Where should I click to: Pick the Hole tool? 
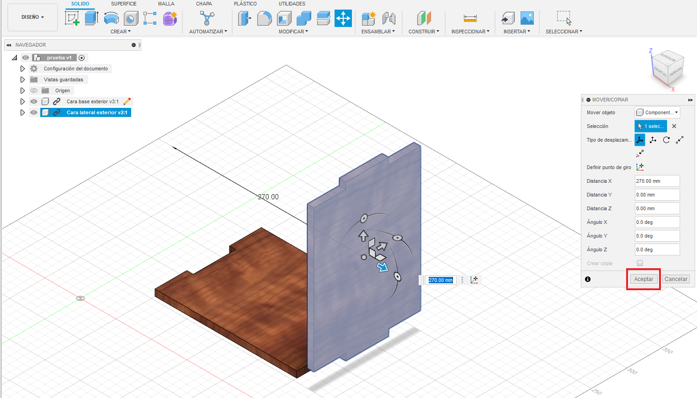click(131, 18)
